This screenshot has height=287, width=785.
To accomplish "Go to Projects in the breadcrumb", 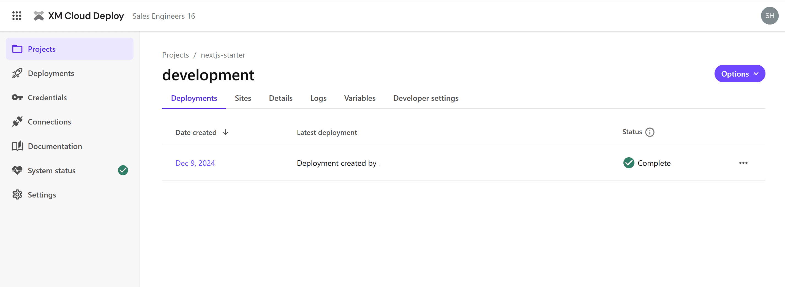I will click(175, 55).
